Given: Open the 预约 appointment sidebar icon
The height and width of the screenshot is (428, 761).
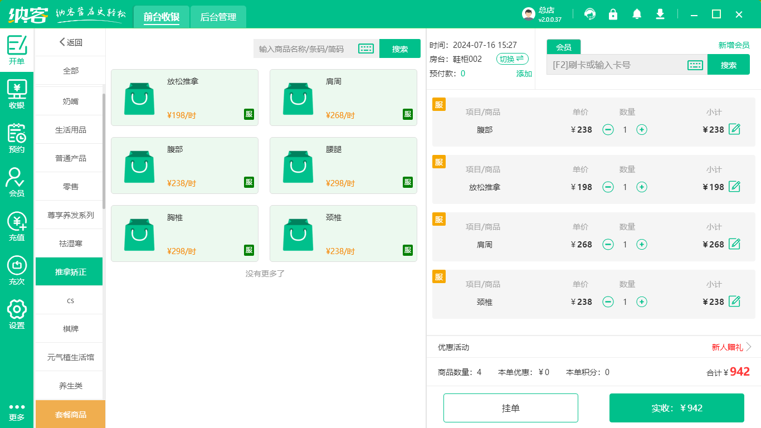Looking at the screenshot, I should coord(17,138).
